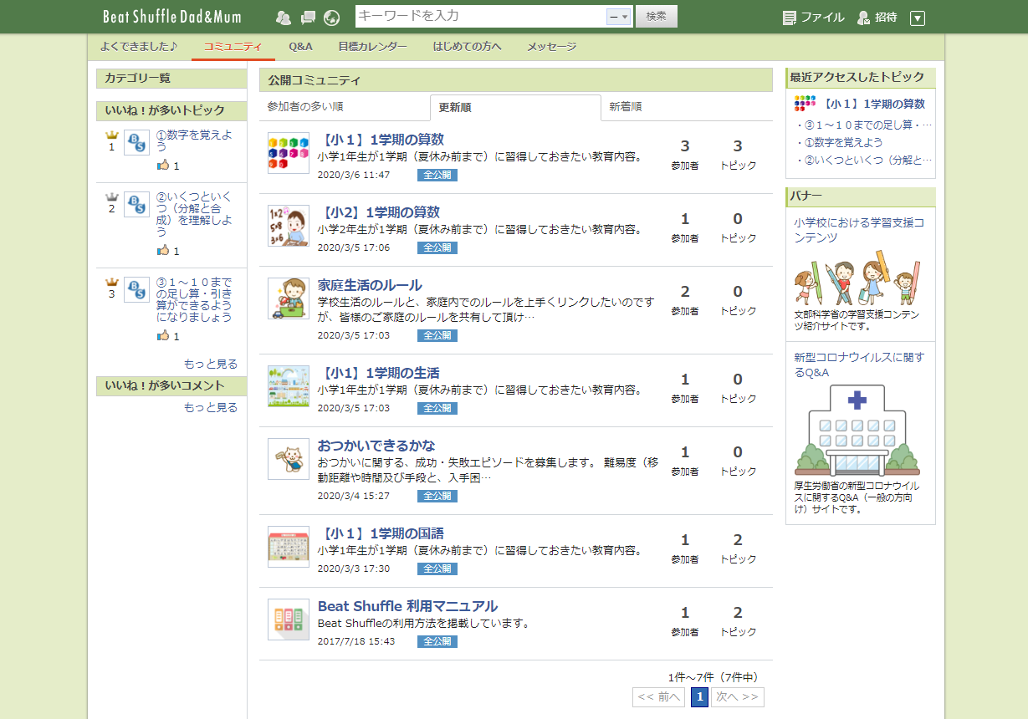Switch to the Q&A tab
This screenshot has width=1028, height=719.
click(300, 47)
